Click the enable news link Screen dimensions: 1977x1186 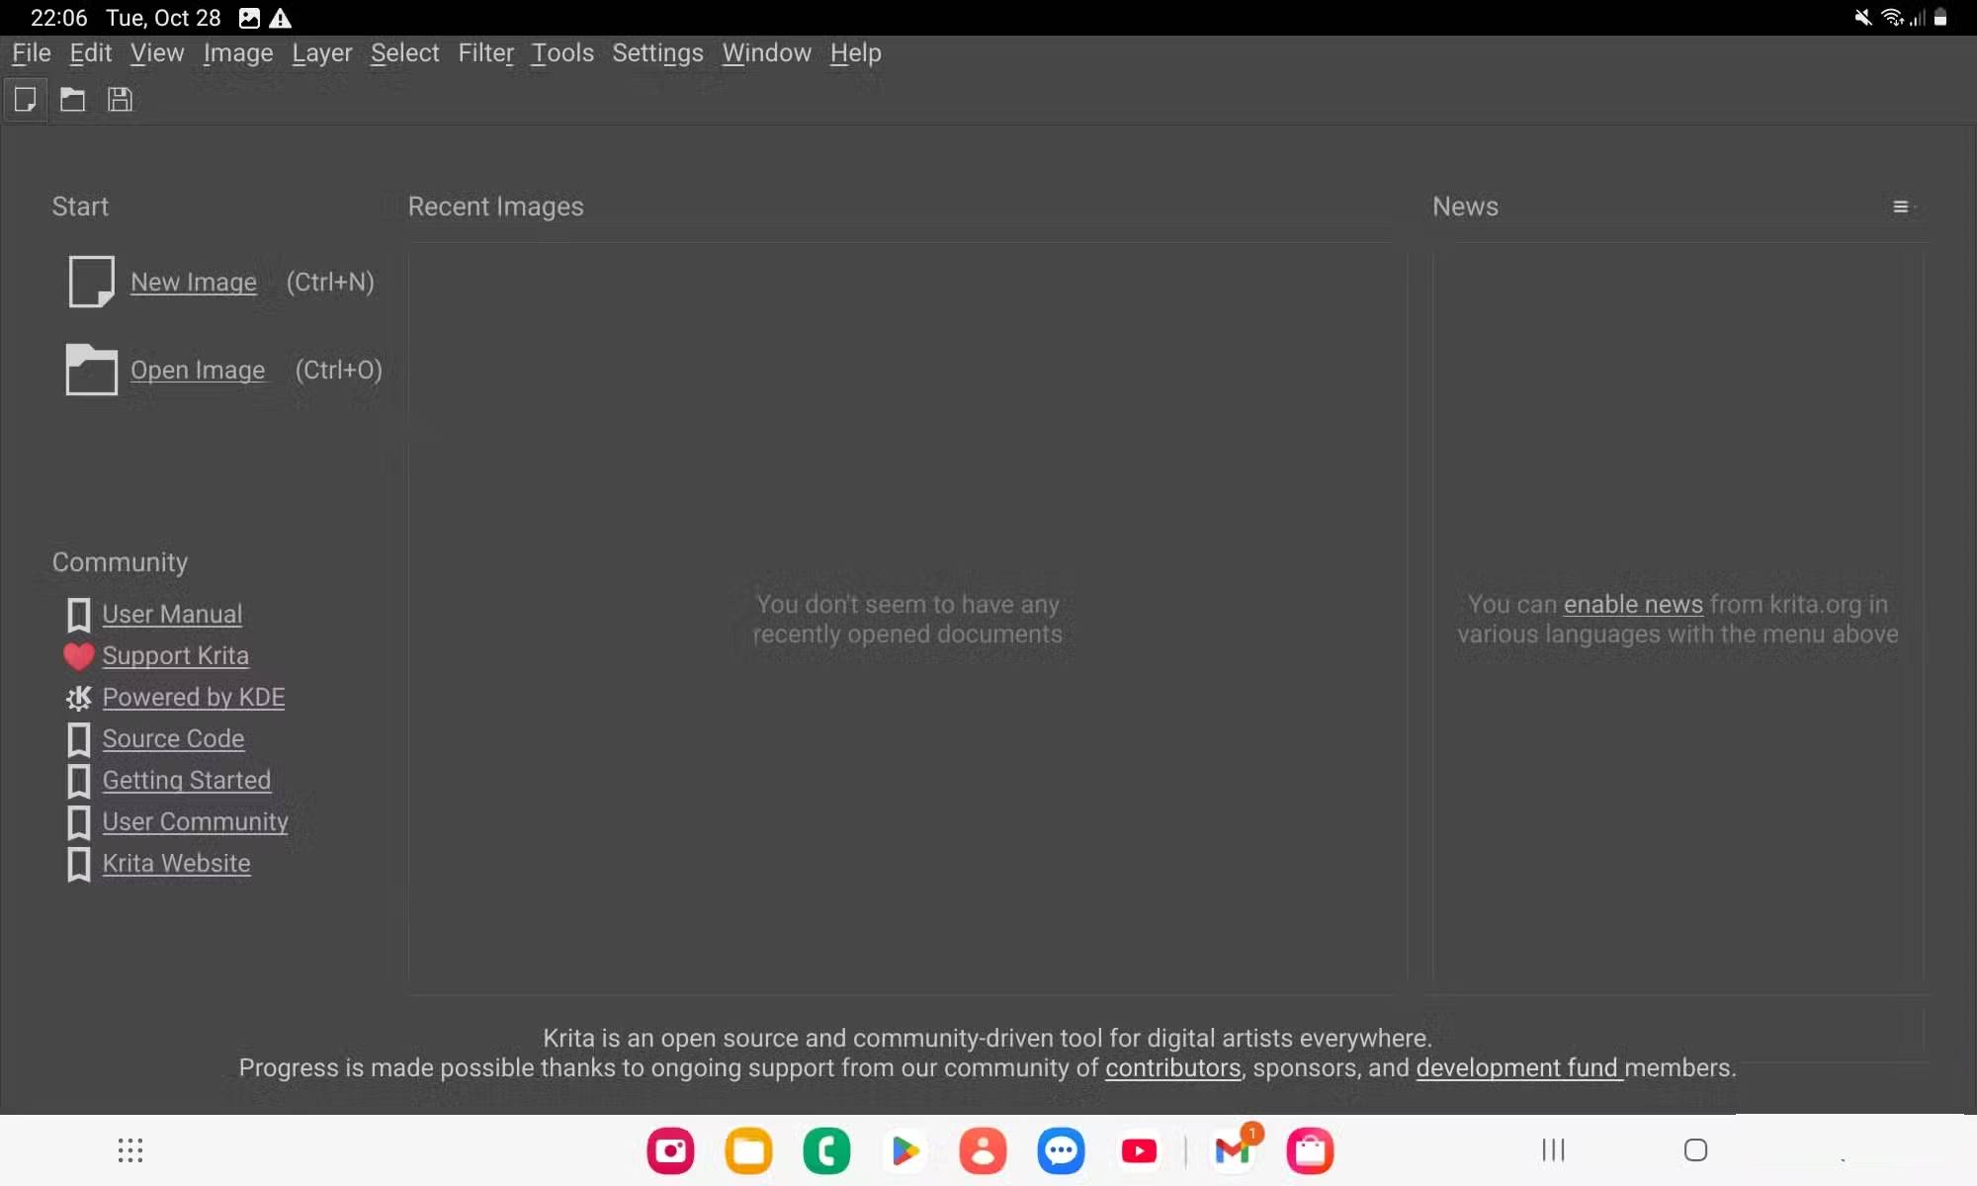[x=1632, y=604]
